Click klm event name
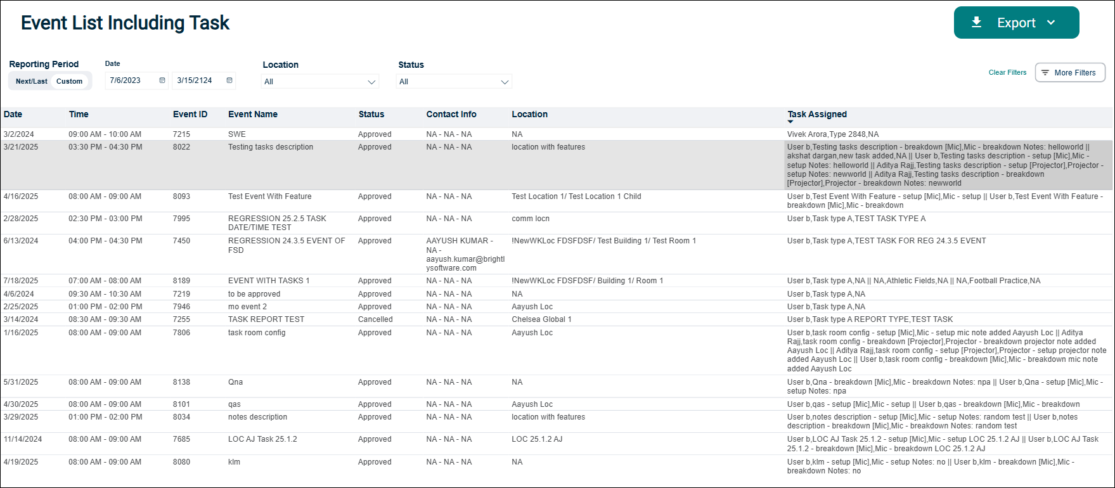The height and width of the screenshot is (488, 1115). point(234,462)
